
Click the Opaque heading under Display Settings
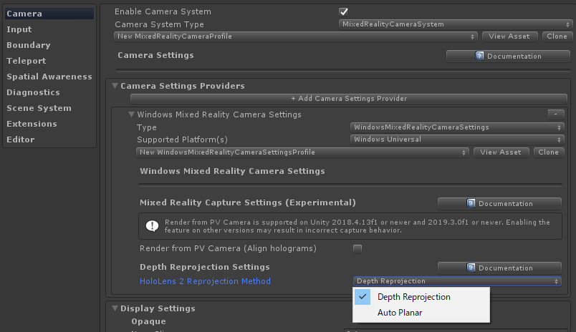point(149,321)
